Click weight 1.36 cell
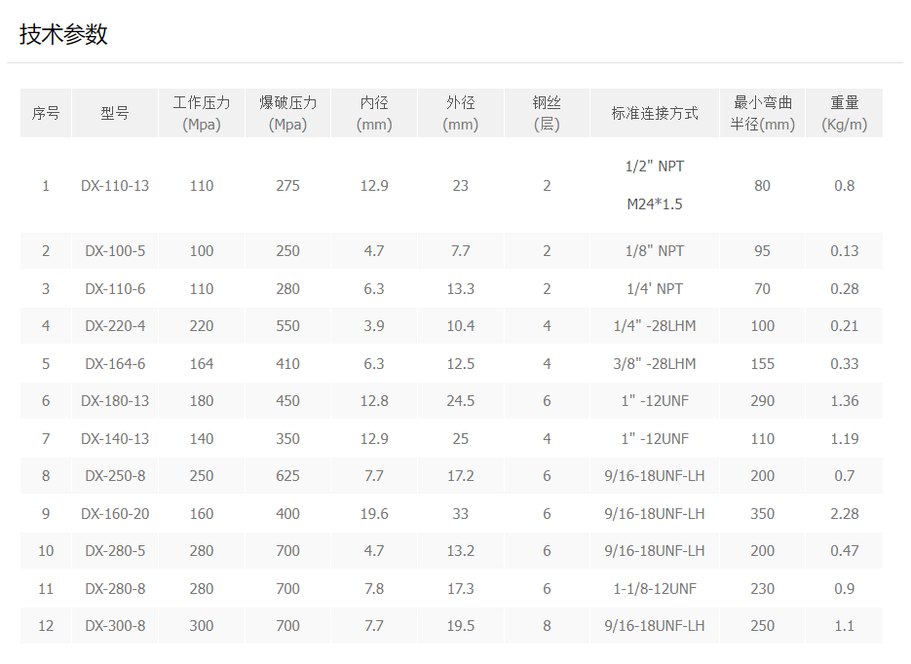The height and width of the screenshot is (664, 911). tap(844, 400)
